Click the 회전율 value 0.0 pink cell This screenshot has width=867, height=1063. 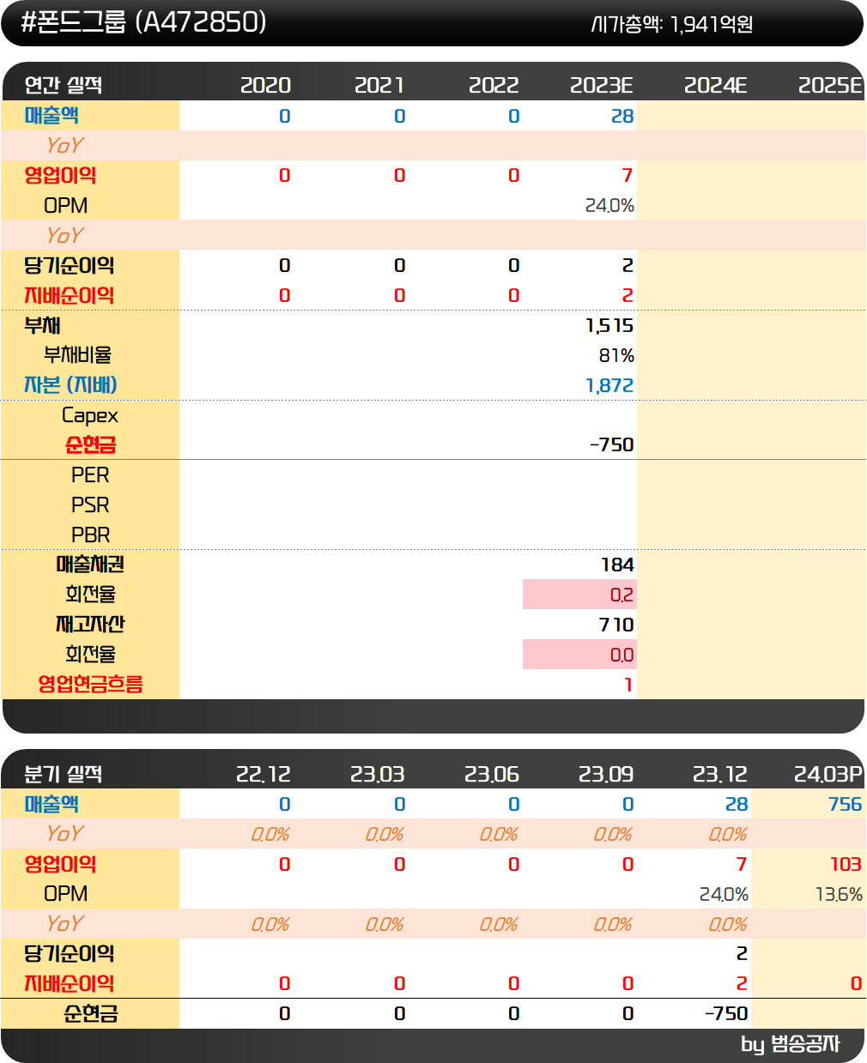[579, 655]
